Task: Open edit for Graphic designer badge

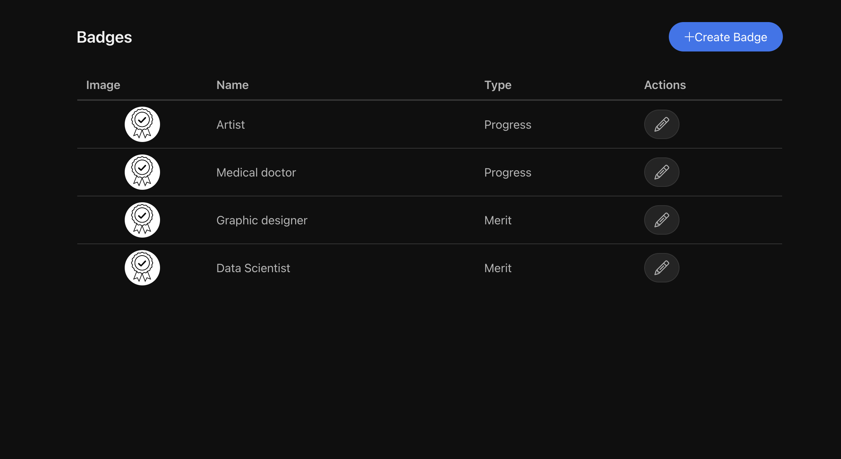Action: click(661, 220)
